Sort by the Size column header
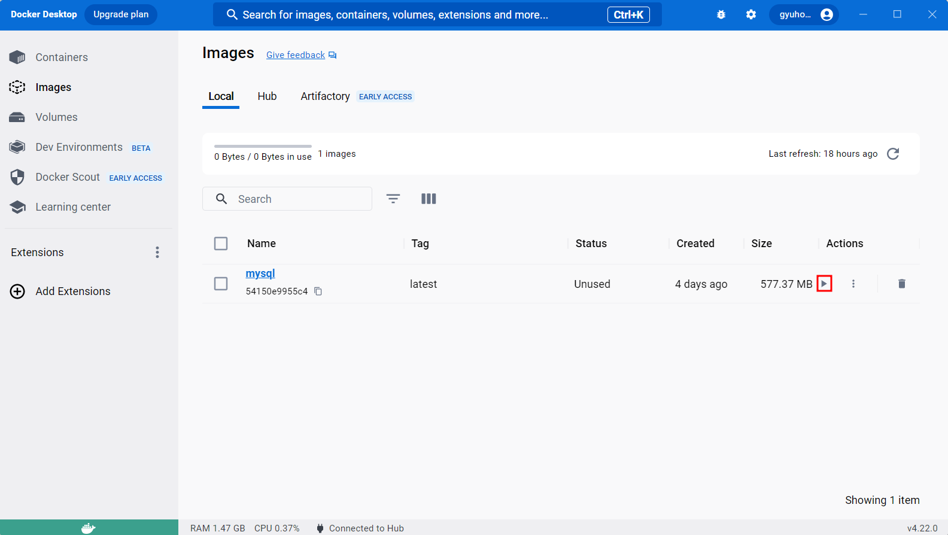 tap(761, 244)
